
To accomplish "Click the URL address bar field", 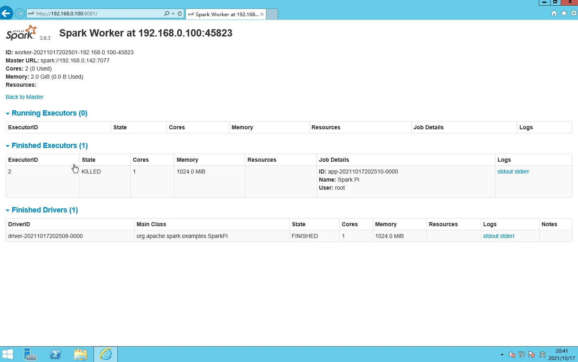I will pos(97,14).
